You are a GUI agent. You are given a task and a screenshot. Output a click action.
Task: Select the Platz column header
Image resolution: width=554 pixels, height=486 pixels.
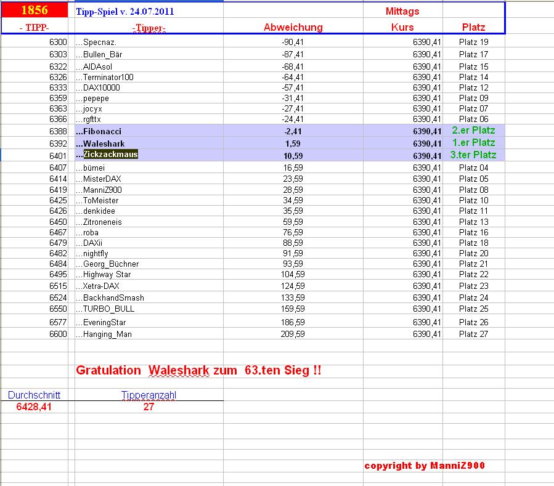(473, 27)
